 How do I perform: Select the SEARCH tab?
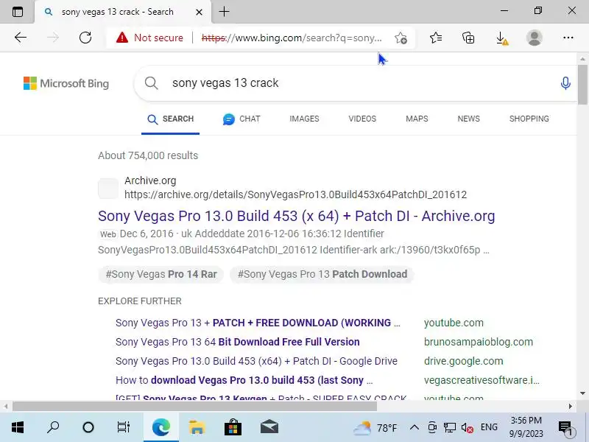(171, 119)
